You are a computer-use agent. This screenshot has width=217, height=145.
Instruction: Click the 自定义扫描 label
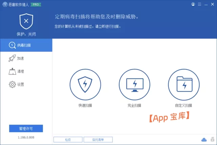pyautogui.click(x=184, y=106)
